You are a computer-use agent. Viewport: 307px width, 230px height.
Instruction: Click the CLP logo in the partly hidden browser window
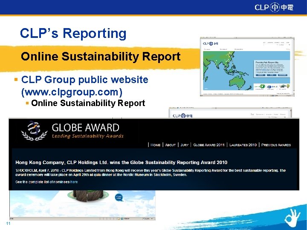pos(182,116)
